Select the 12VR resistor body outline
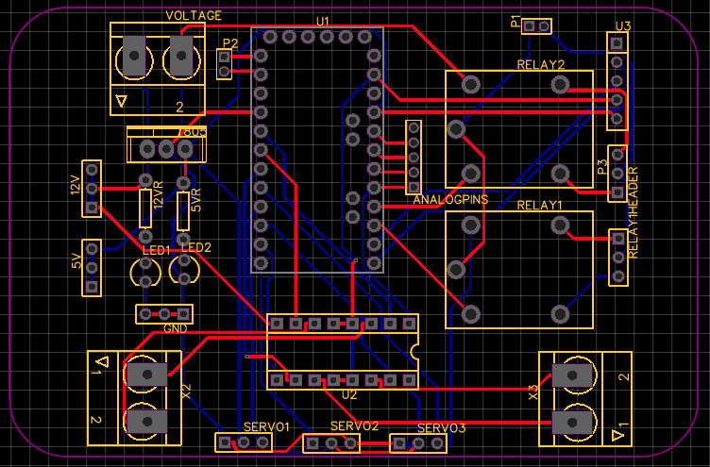This screenshot has width=710, height=467. click(x=144, y=208)
